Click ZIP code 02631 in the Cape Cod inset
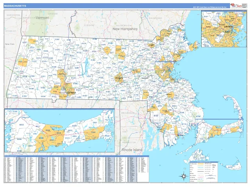The image size is (250, 187). click(95, 122)
